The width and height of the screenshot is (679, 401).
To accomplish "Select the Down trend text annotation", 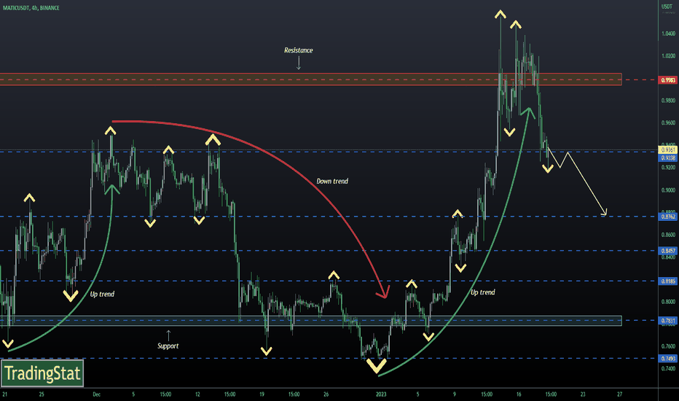I will point(332,182).
